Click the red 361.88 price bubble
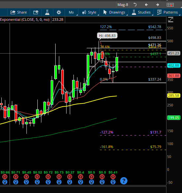The height and width of the screenshot is (193, 182). tap(174, 76)
